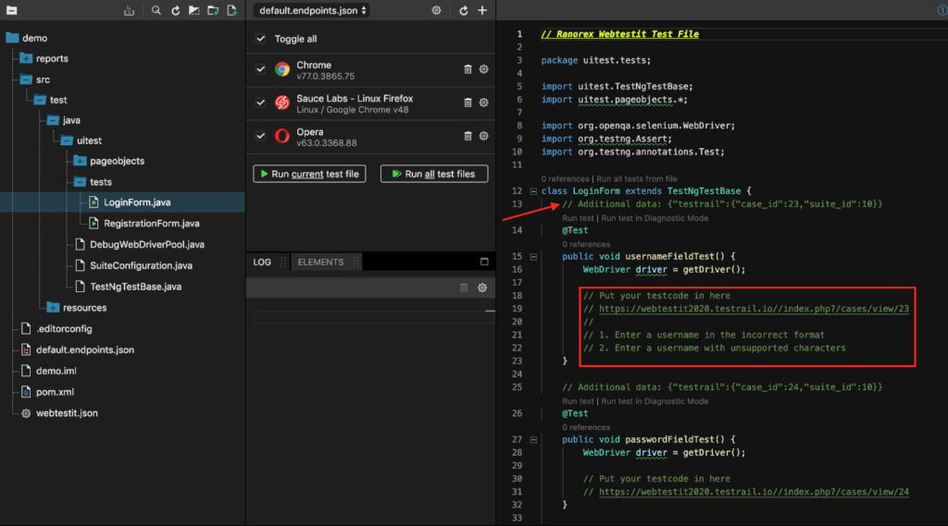This screenshot has height=526, width=948.
Task: Maximize the log panel
Action: [x=484, y=263]
